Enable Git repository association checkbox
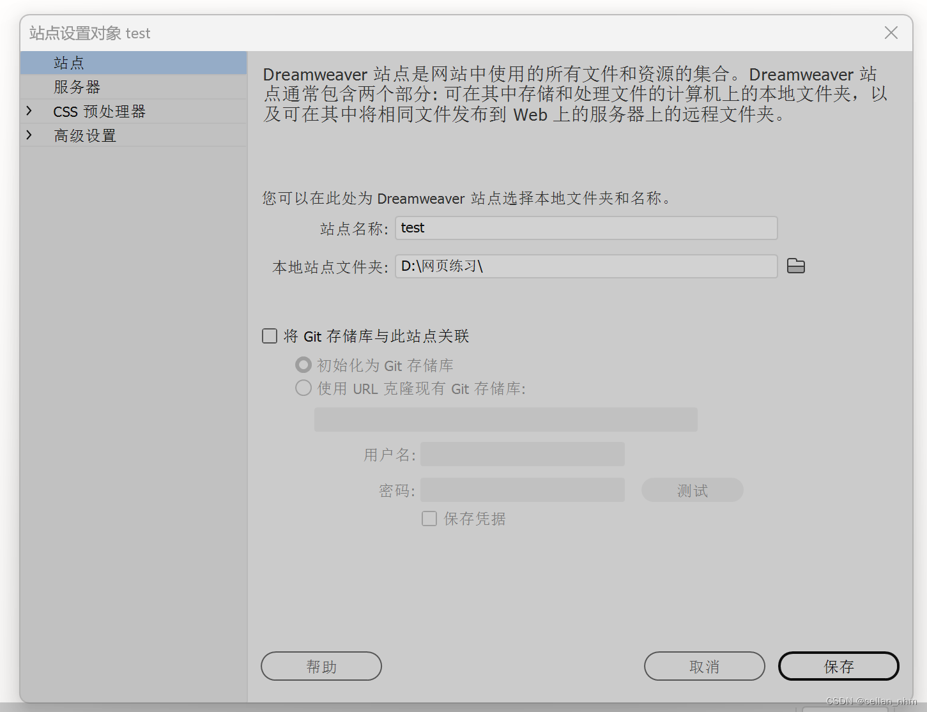Screen dimensions: 927x712 coord(270,336)
